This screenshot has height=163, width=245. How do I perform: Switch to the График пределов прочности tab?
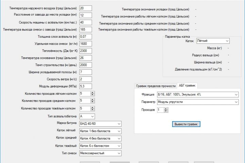(156, 86)
